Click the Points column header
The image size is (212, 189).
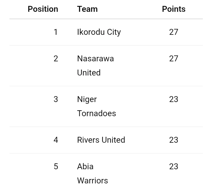174,9
